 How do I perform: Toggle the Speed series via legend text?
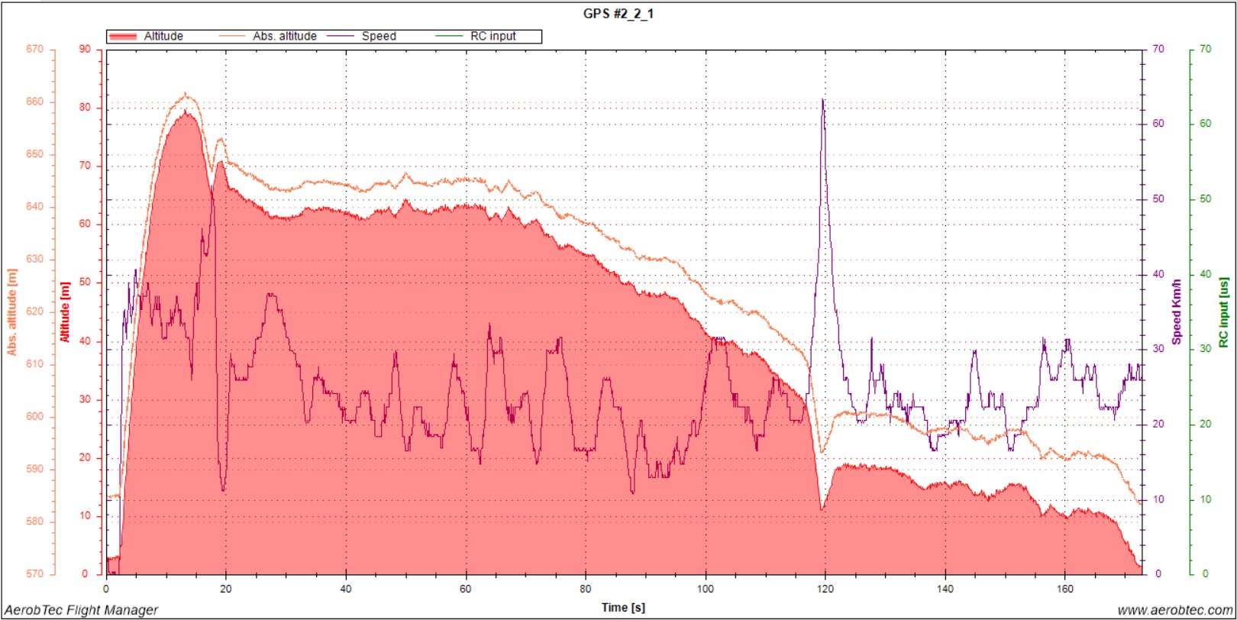tap(379, 37)
